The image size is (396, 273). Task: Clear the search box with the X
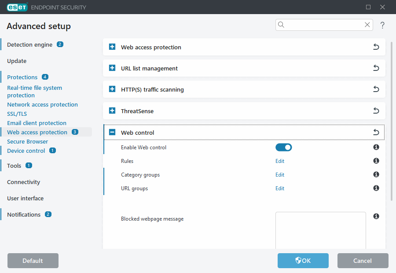(x=367, y=25)
